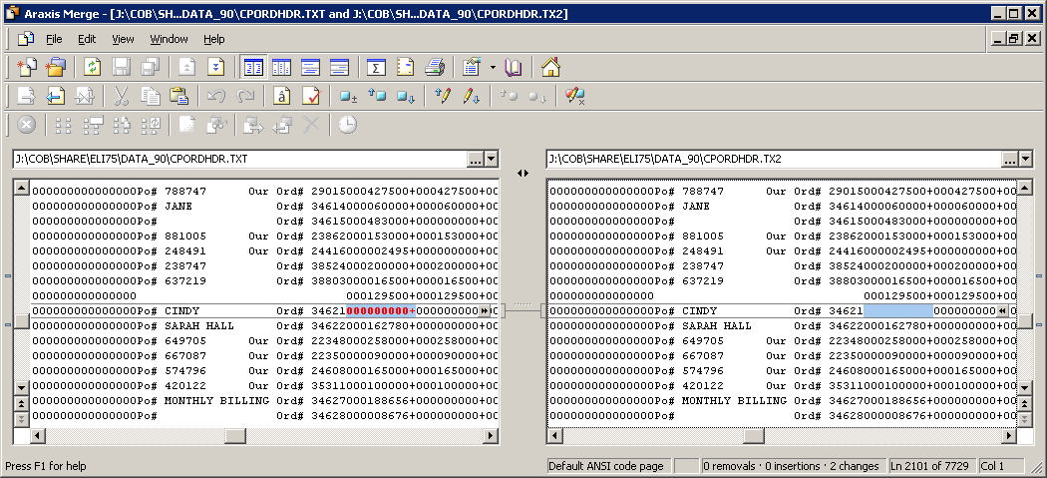The width and height of the screenshot is (1047, 478).
Task: Click the home icon in toolbar
Action: click(550, 68)
